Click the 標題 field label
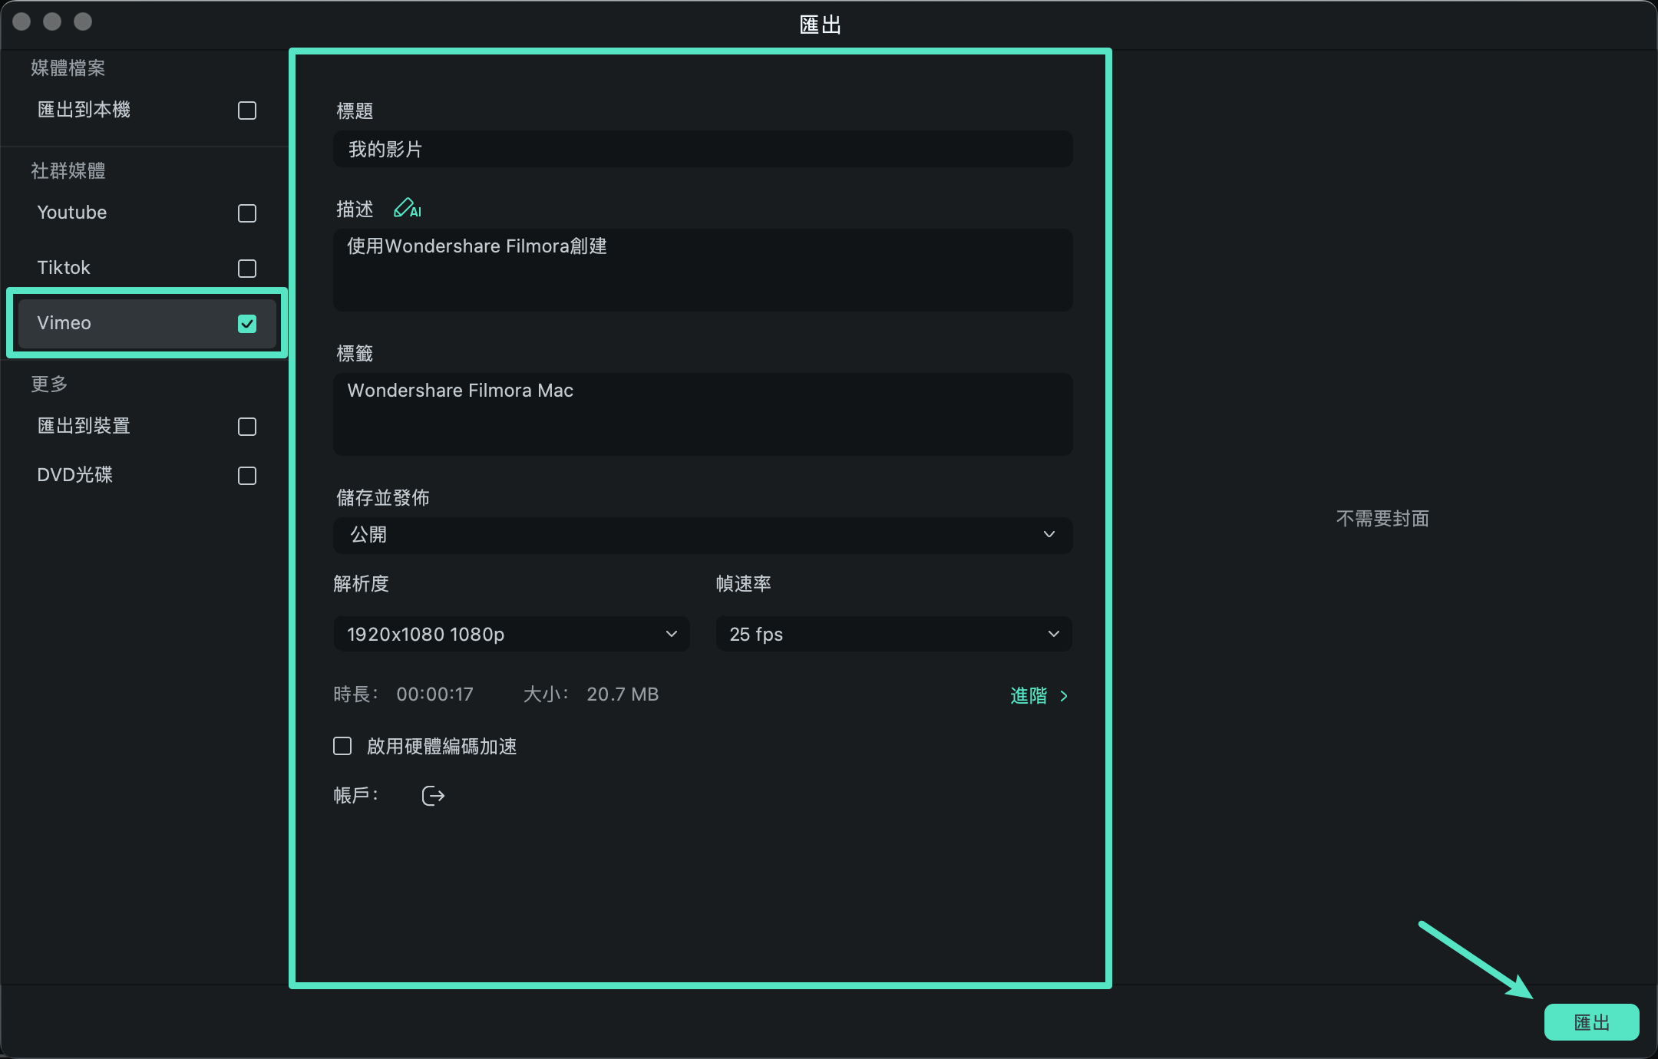 [x=355, y=111]
